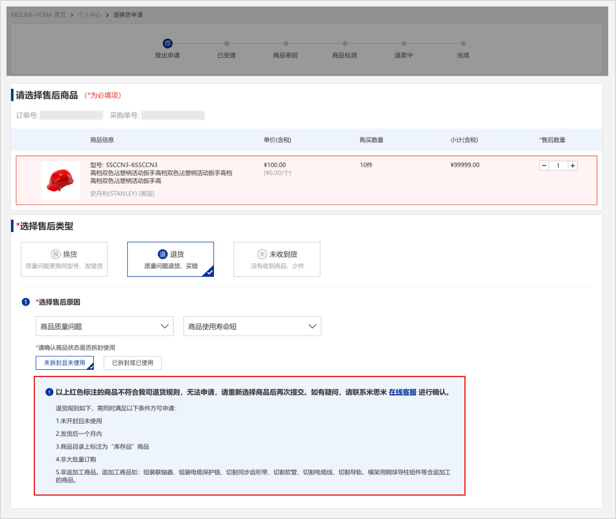This screenshot has height=519, width=616.
Task: Click the 完成 step marker in progress bar
Action: pos(462,43)
